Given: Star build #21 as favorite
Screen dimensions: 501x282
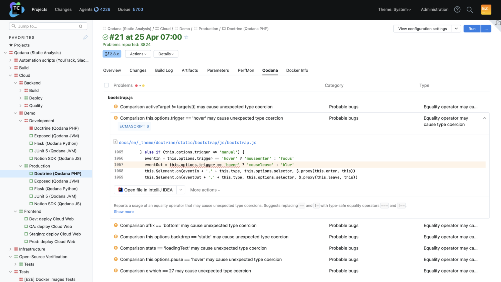Looking at the screenshot, I should 186,37.
